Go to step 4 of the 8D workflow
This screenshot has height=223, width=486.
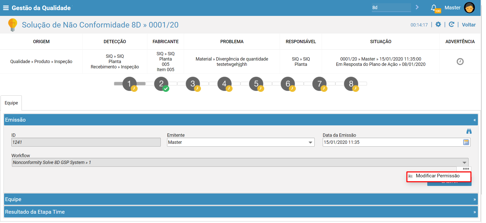tap(225, 84)
